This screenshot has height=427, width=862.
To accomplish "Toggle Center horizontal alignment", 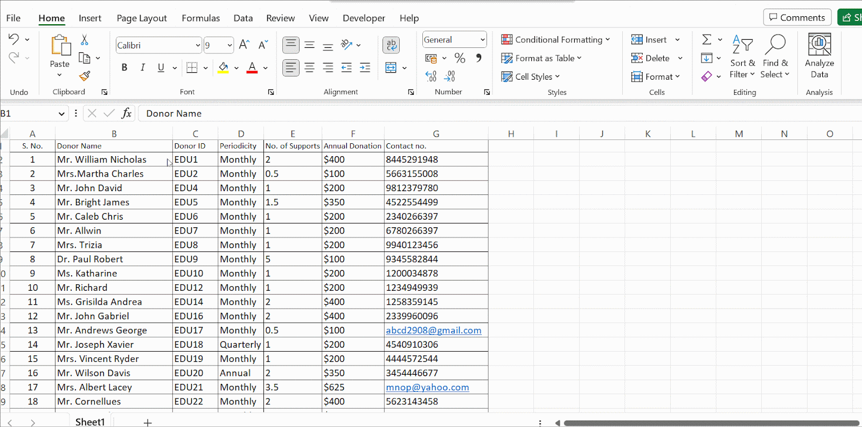I will pyautogui.click(x=309, y=67).
